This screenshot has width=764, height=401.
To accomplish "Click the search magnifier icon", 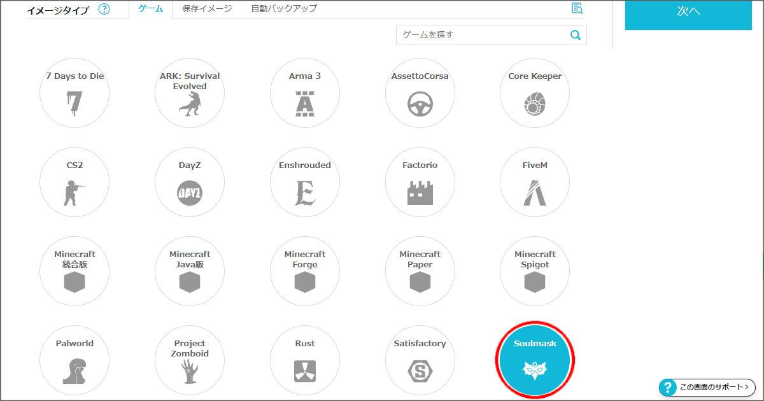I will [x=576, y=35].
